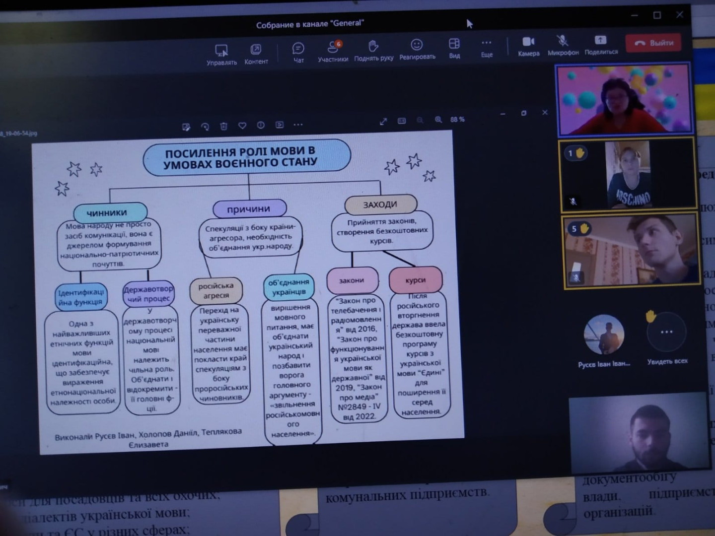Image resolution: width=715 pixels, height=536 pixels.
Task: Toggle the Камера on or off
Action: pyautogui.click(x=528, y=46)
